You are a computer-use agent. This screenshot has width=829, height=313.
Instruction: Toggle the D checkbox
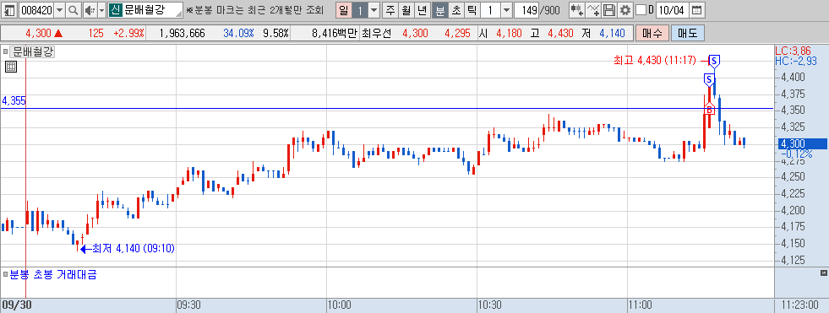coord(641,10)
